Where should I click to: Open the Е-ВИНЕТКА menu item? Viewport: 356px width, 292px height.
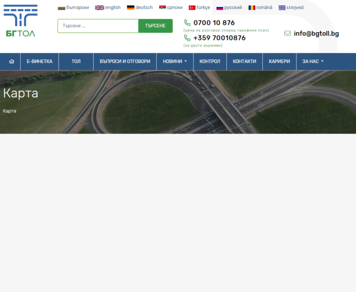(40, 61)
